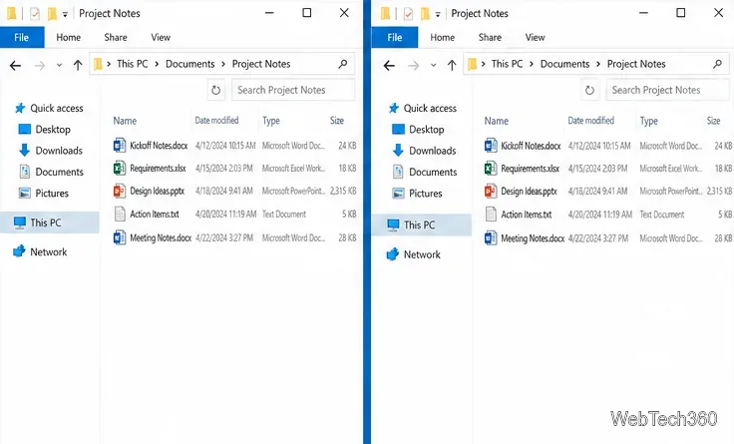Open Home ribbon tab in right window
Image resolution: width=734 pixels, height=444 pixels.
click(443, 38)
